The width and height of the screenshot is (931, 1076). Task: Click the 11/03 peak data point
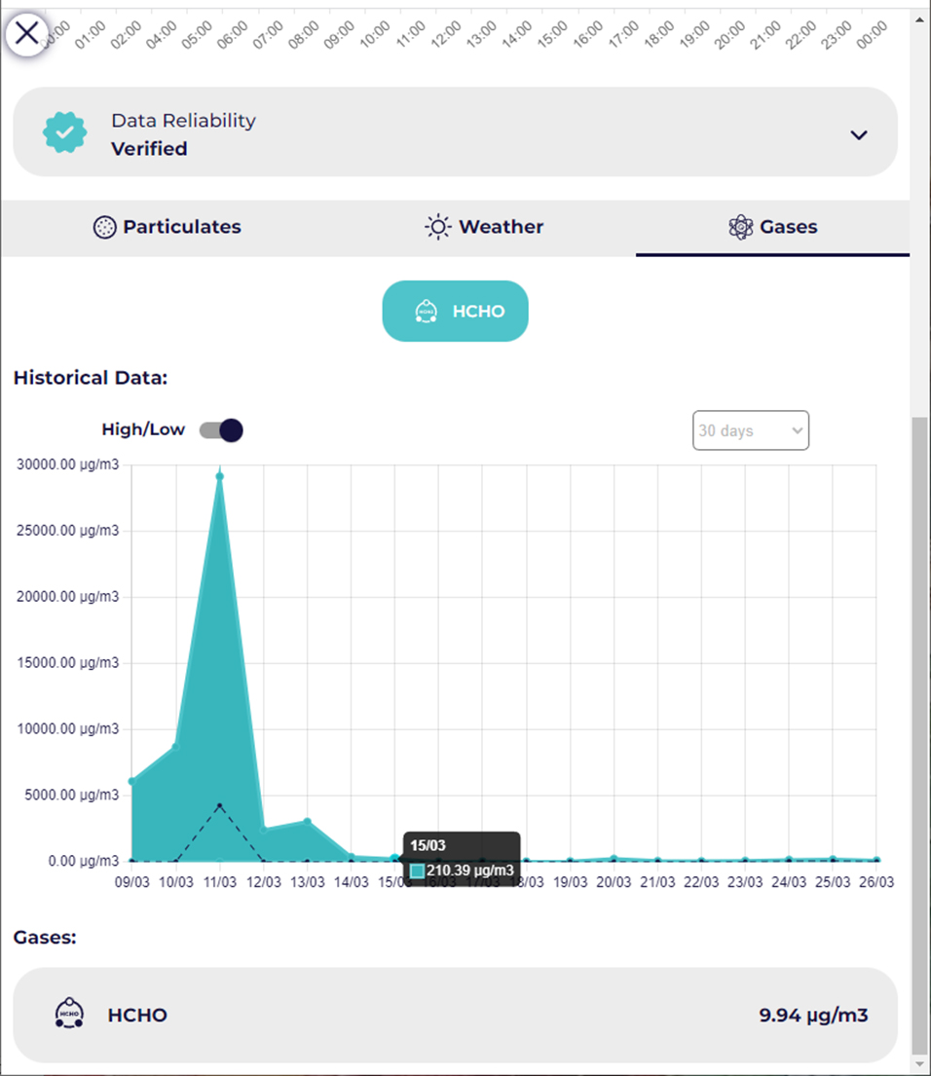pos(220,476)
